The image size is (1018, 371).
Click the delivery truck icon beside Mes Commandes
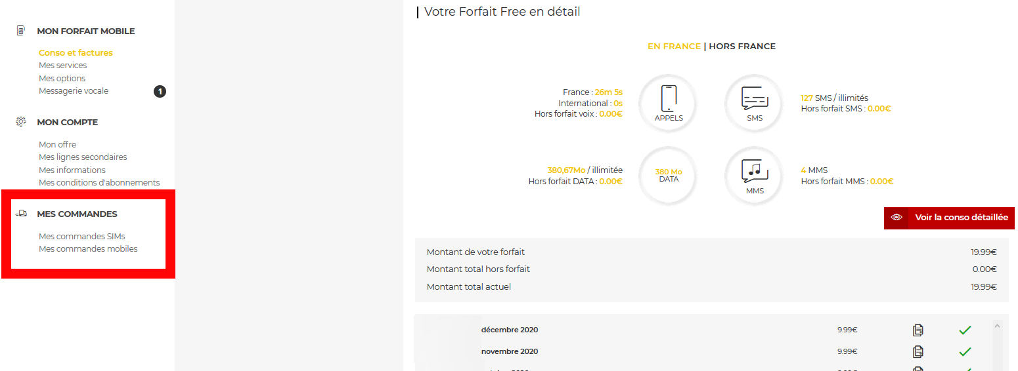click(21, 214)
